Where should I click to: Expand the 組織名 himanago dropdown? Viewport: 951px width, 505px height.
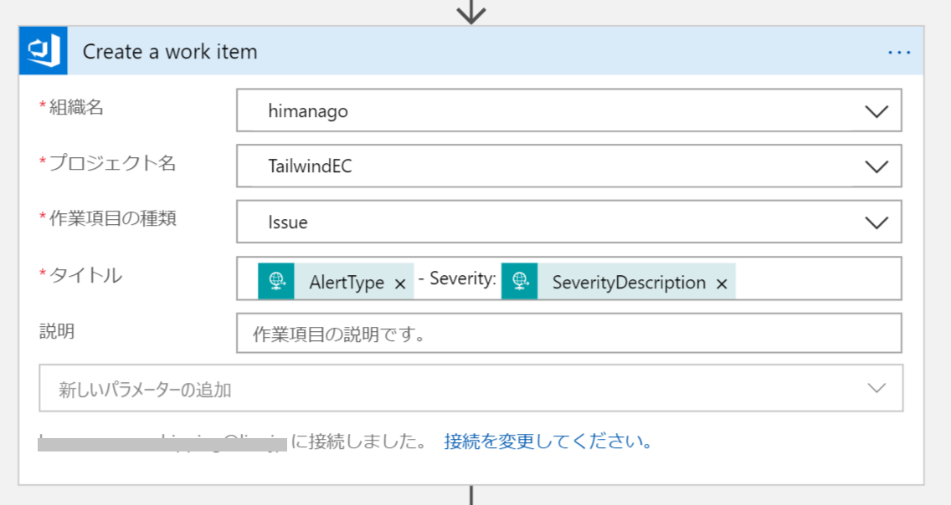[876, 111]
